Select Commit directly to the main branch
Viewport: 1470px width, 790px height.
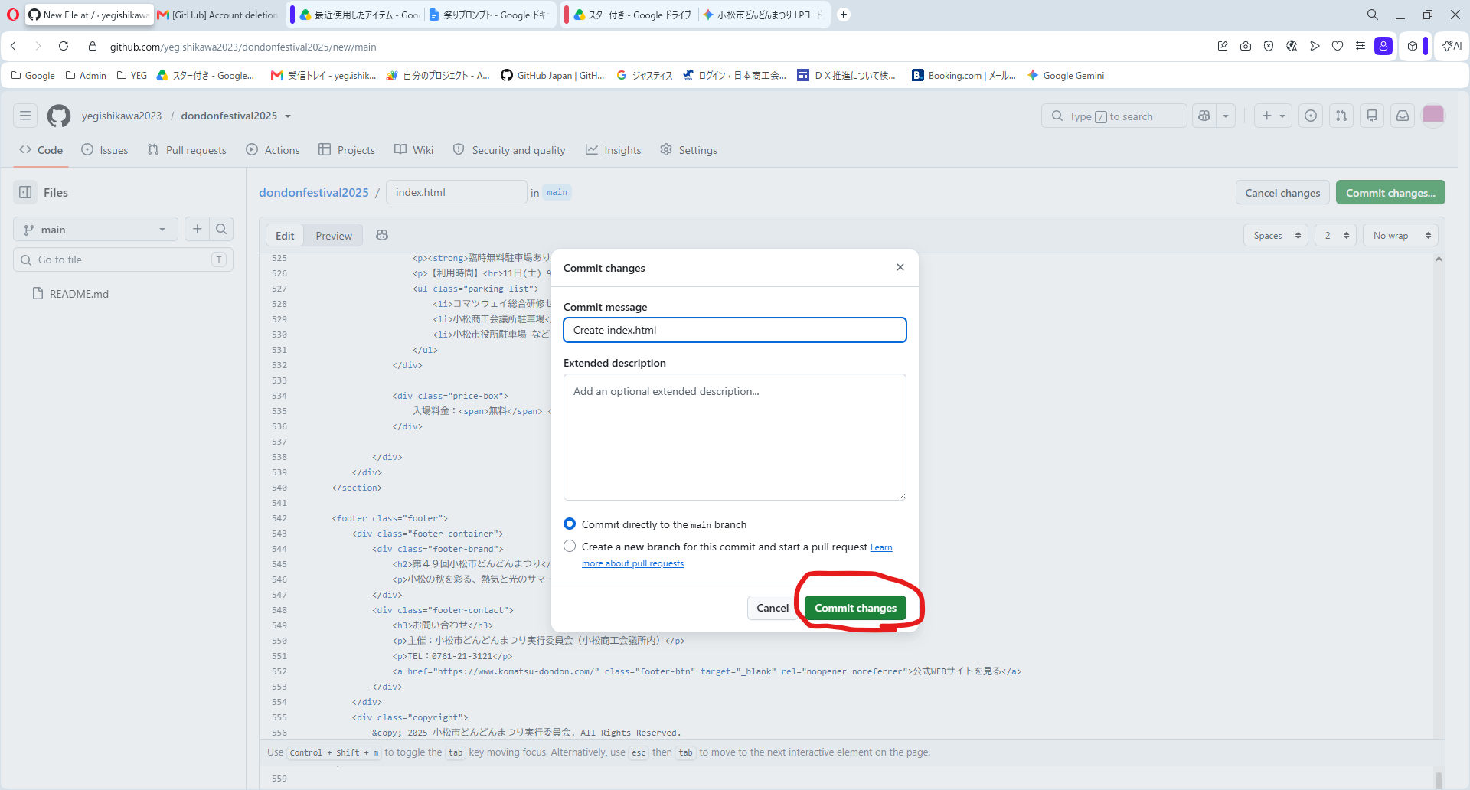[570, 524]
